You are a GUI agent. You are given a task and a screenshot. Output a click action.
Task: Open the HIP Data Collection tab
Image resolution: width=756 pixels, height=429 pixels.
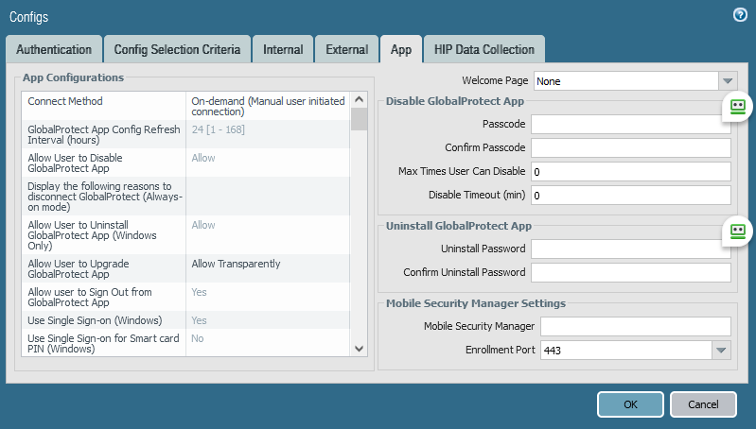click(x=483, y=49)
